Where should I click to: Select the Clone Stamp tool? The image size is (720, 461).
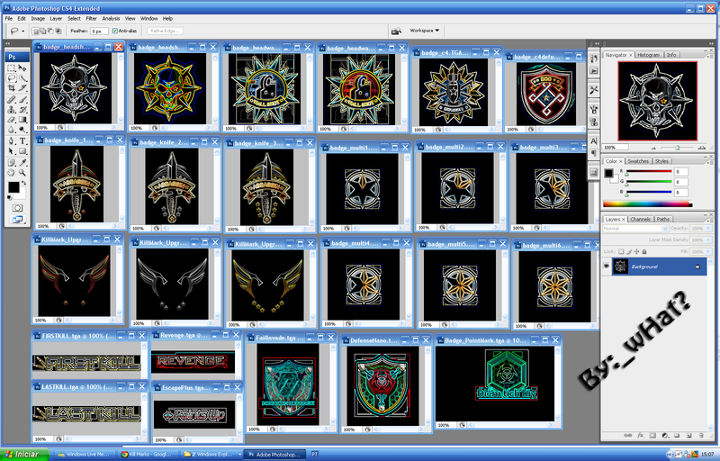12,109
